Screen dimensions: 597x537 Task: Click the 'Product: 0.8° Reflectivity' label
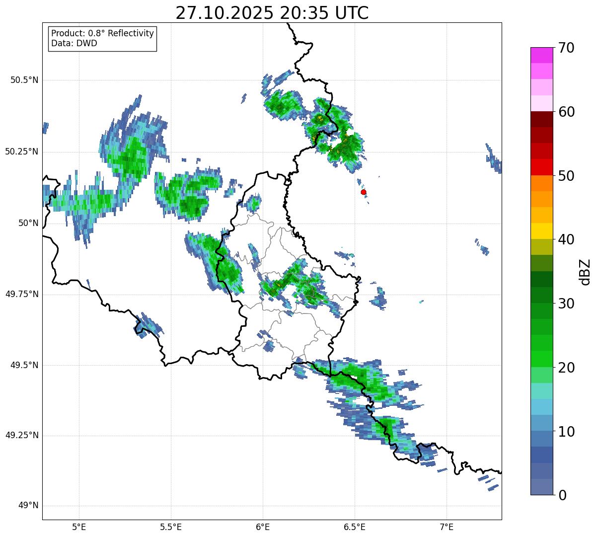tap(103, 33)
